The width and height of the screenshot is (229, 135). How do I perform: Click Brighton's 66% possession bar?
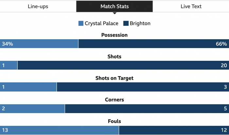click(154, 43)
